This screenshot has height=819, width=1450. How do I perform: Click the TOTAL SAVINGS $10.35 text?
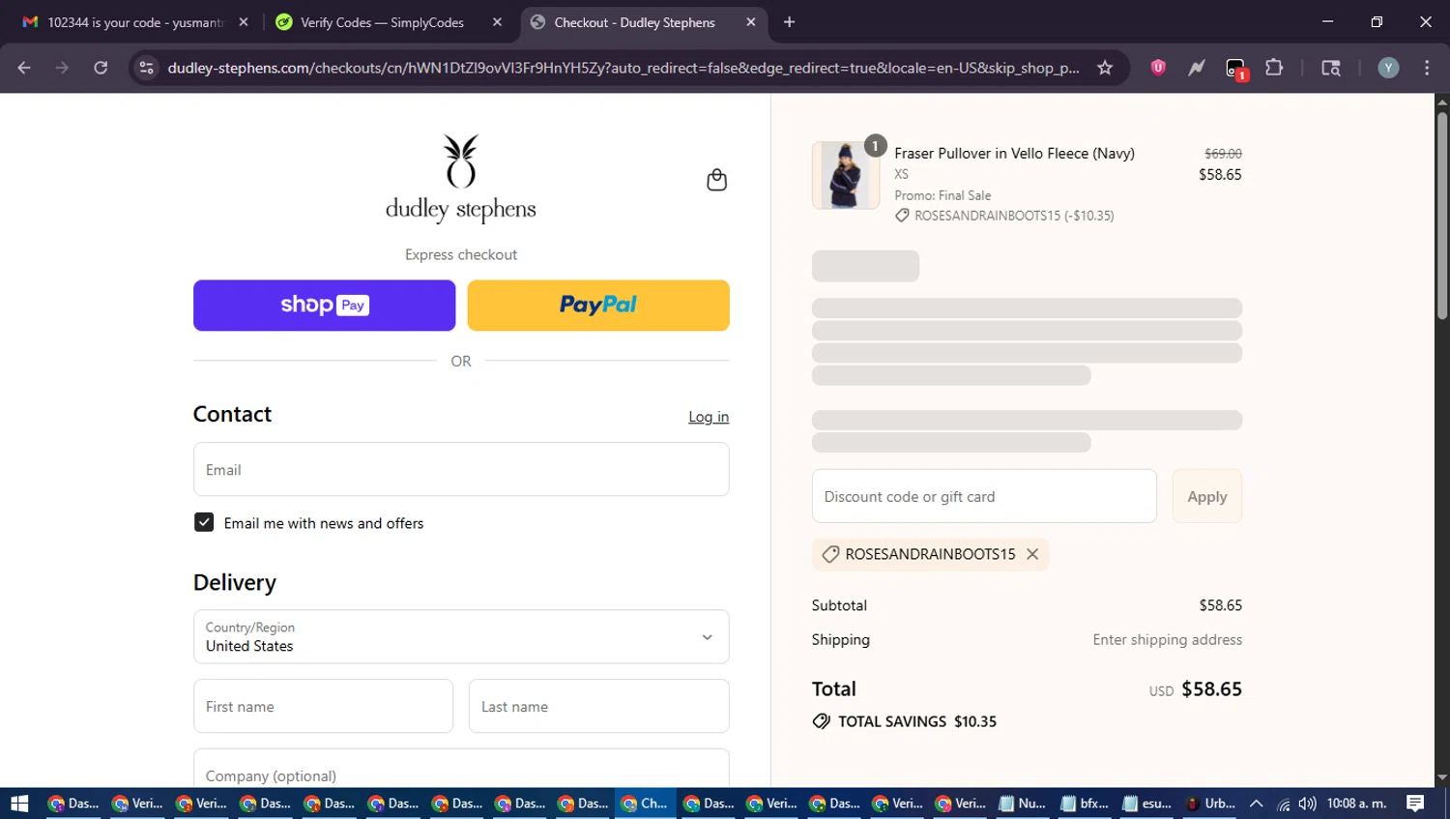pyautogui.click(x=917, y=721)
